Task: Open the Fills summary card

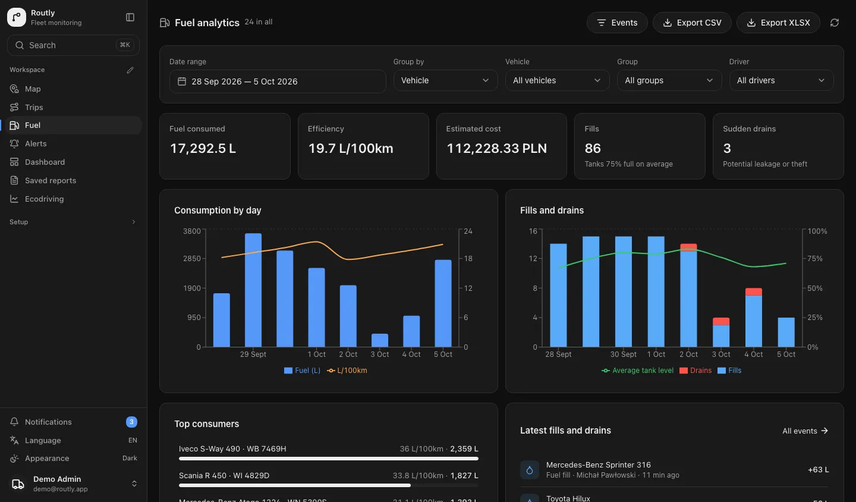Action: click(640, 146)
